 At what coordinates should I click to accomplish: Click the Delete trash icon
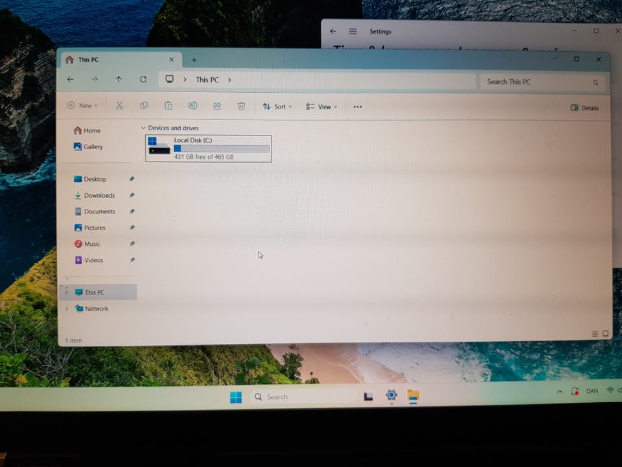241,106
